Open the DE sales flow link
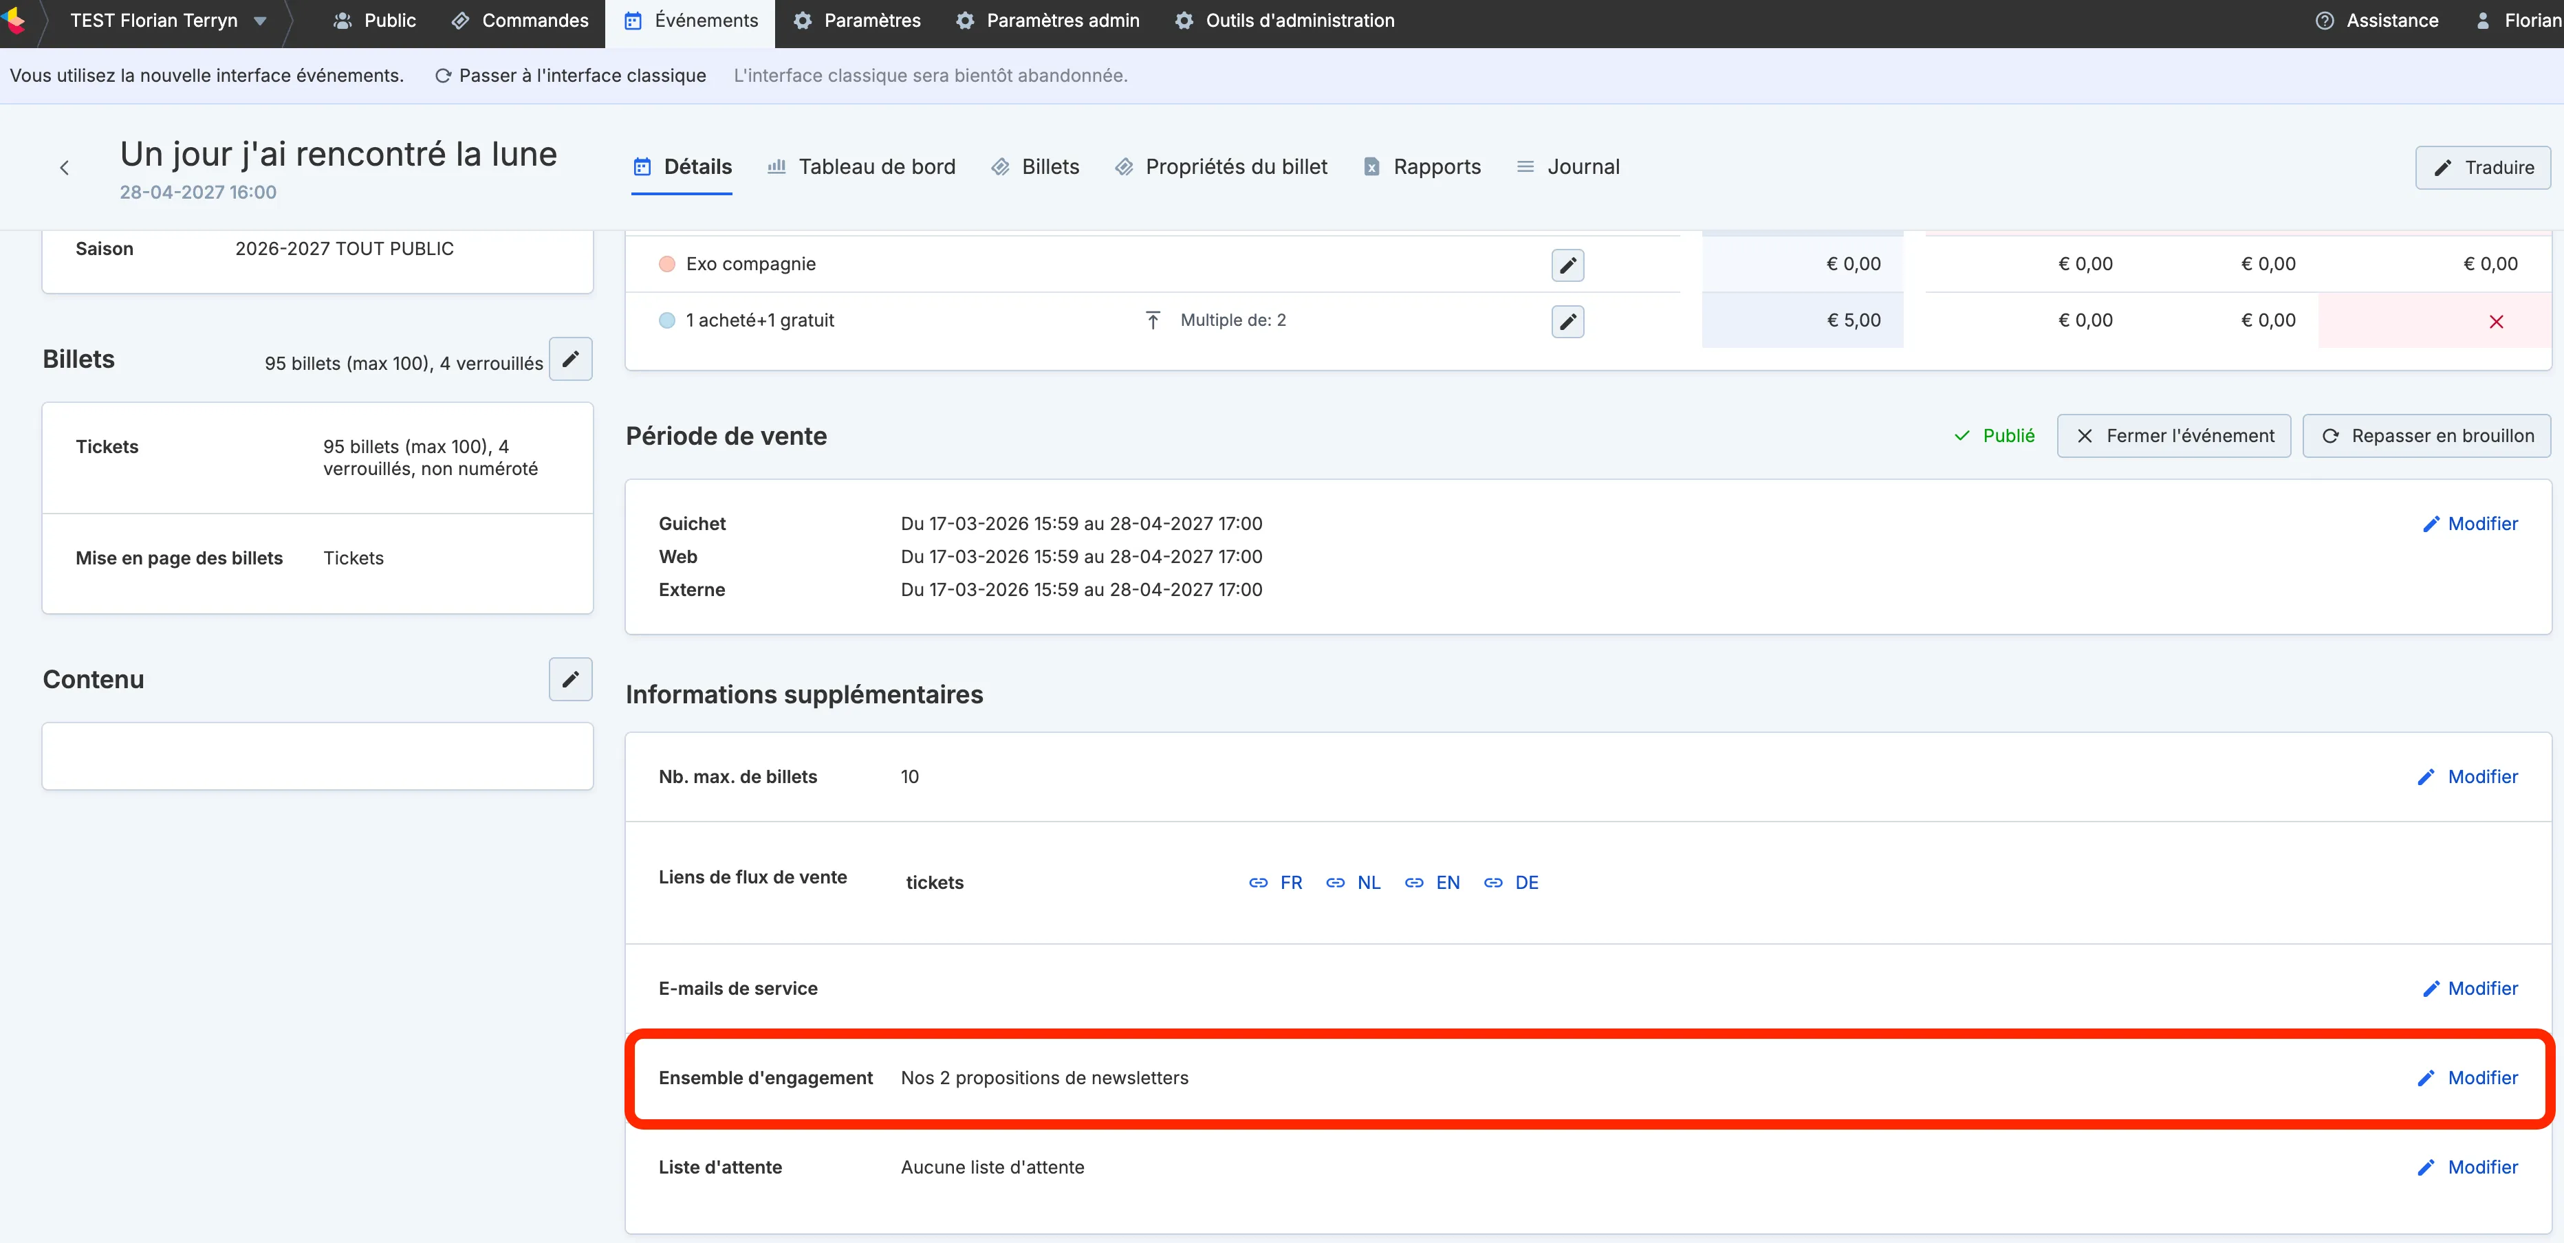Screen dimensions: 2564x1243 click(x=1511, y=883)
